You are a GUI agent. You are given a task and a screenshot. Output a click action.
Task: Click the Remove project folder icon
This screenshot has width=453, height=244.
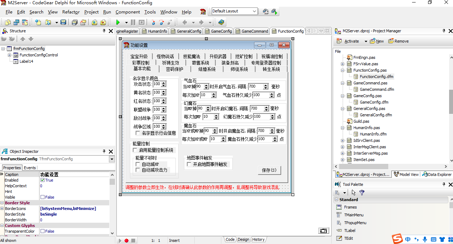tap(391, 41)
